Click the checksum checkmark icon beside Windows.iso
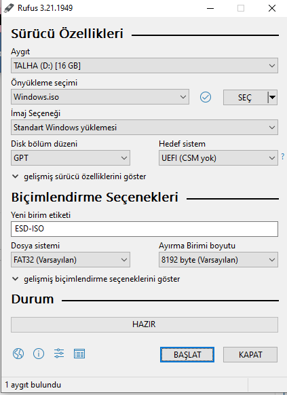This screenshot has height=395, width=287. point(206,97)
